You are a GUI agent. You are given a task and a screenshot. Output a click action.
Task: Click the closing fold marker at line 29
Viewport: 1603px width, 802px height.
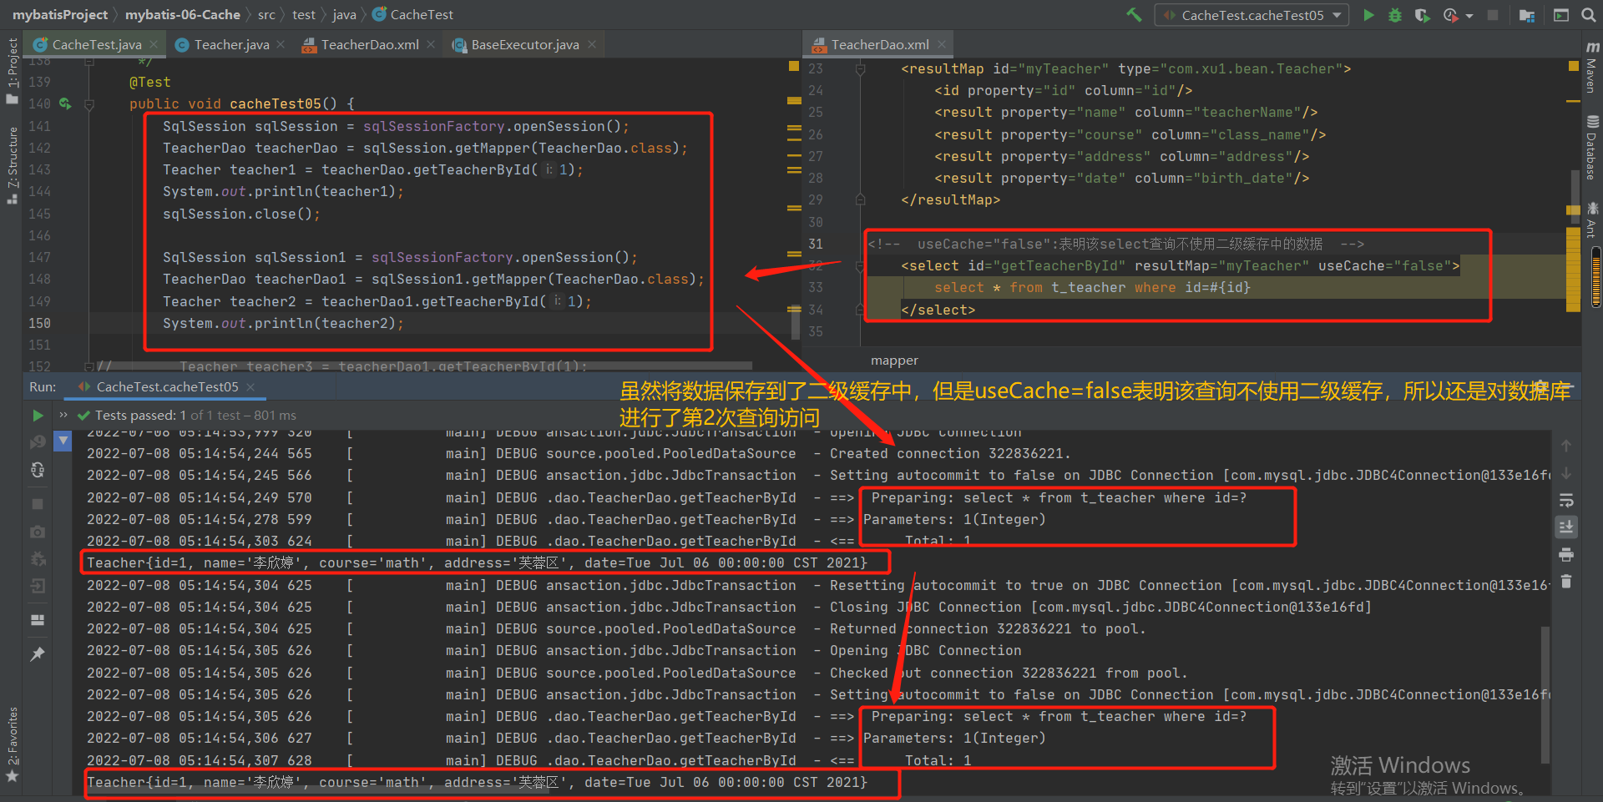[x=860, y=200]
